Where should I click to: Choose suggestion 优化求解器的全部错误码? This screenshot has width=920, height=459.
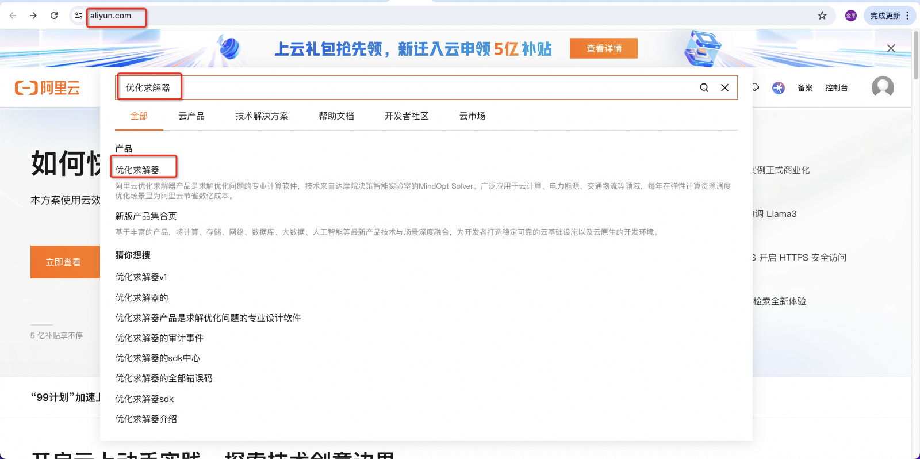coord(164,378)
